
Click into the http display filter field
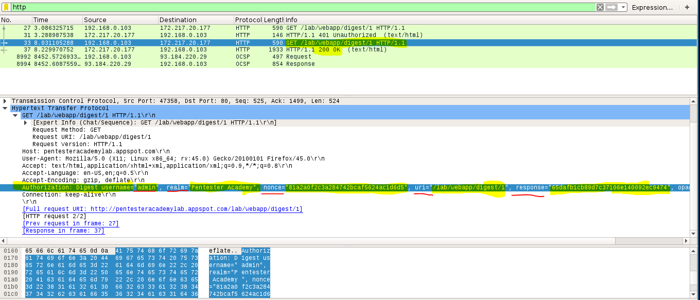pos(303,7)
